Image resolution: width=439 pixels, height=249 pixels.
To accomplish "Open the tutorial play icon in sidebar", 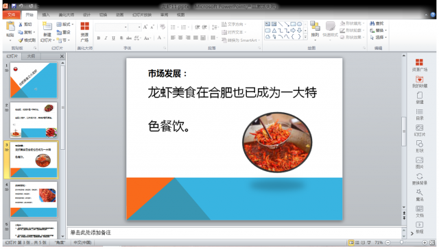I will pyautogui.click(x=419, y=224).
